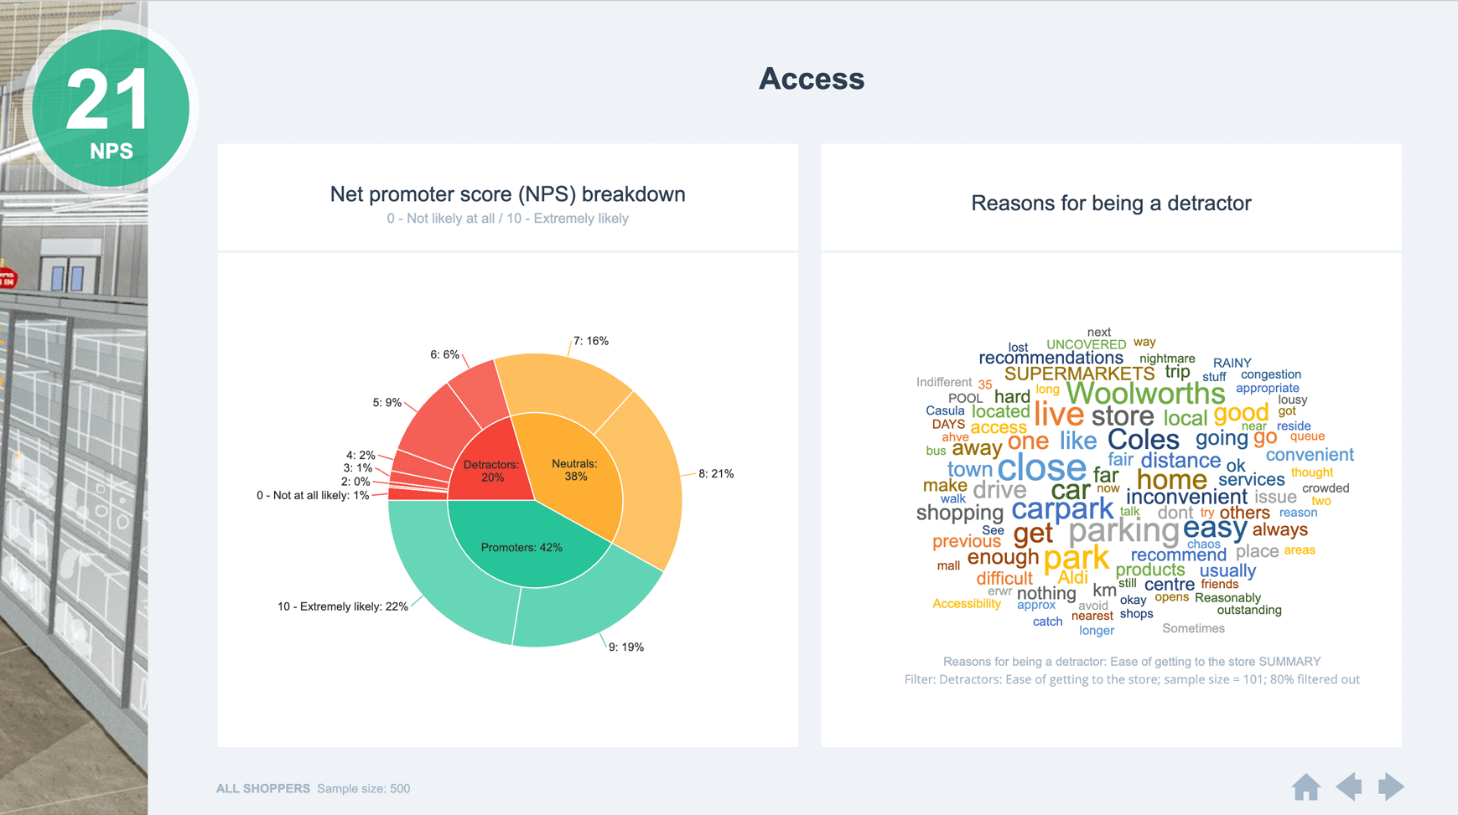The width and height of the screenshot is (1458, 815).
Task: Select the word Coles in the word cloud
Action: pyautogui.click(x=1143, y=440)
